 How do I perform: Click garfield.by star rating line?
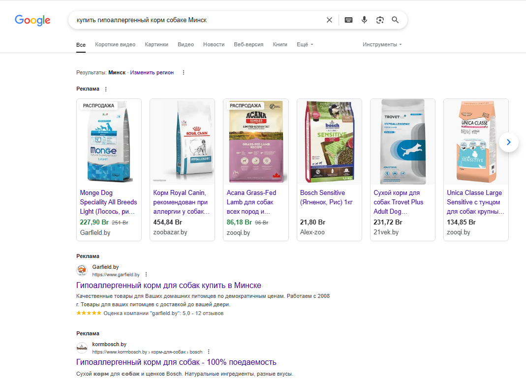pyautogui.click(x=150, y=313)
